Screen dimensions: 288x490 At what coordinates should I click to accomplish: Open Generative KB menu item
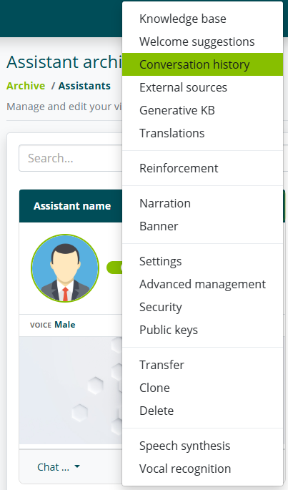(x=202, y=110)
